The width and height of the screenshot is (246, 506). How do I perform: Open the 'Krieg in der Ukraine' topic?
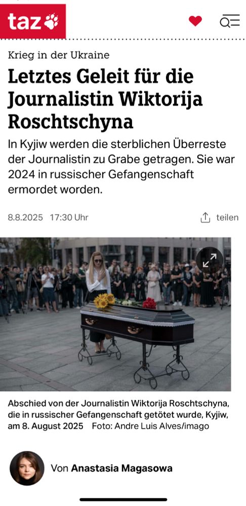click(x=59, y=55)
